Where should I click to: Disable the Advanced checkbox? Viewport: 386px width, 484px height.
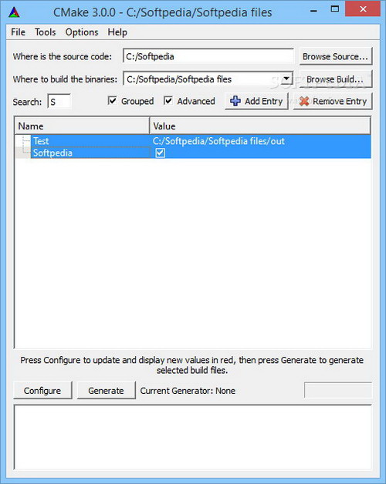pyautogui.click(x=168, y=101)
